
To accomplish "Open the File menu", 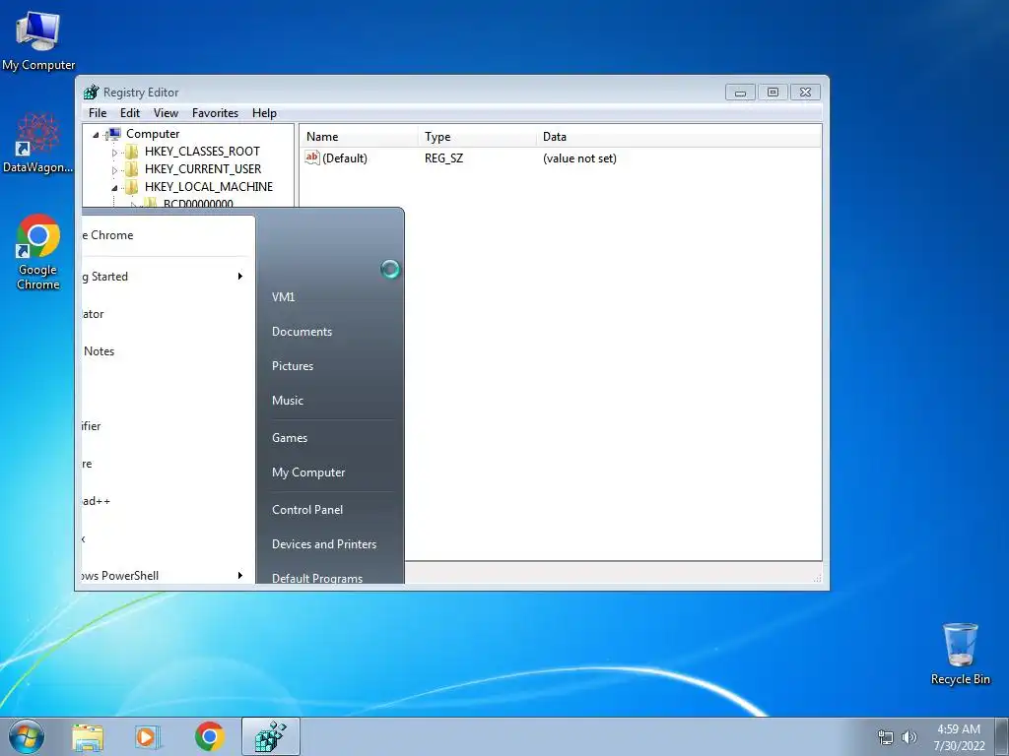I will tap(98, 113).
